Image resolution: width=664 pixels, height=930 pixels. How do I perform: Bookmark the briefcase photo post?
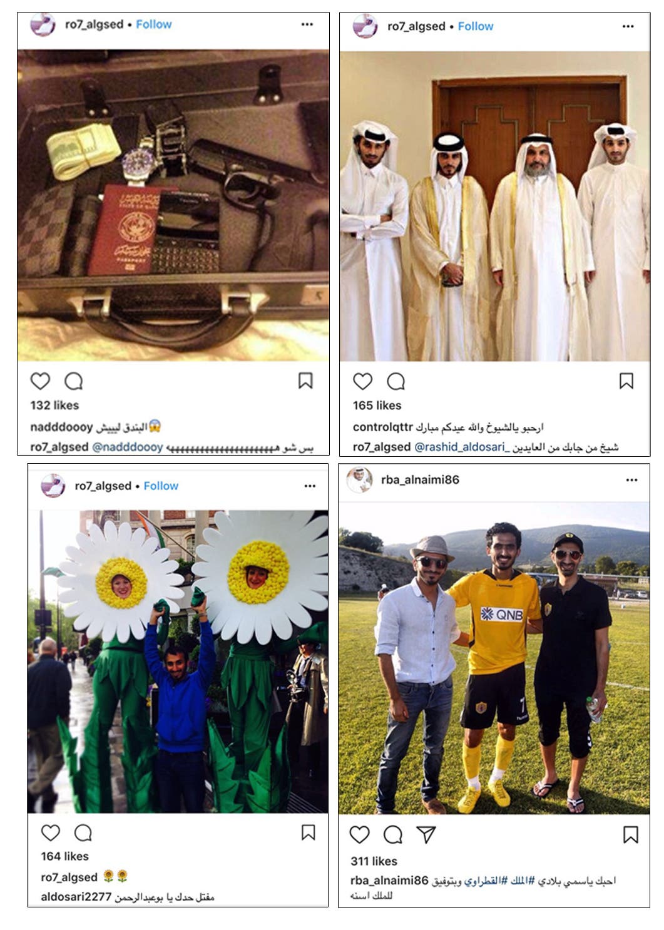point(305,381)
